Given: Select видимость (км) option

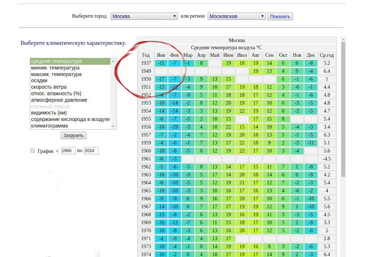Looking at the screenshot, I should point(70,113).
